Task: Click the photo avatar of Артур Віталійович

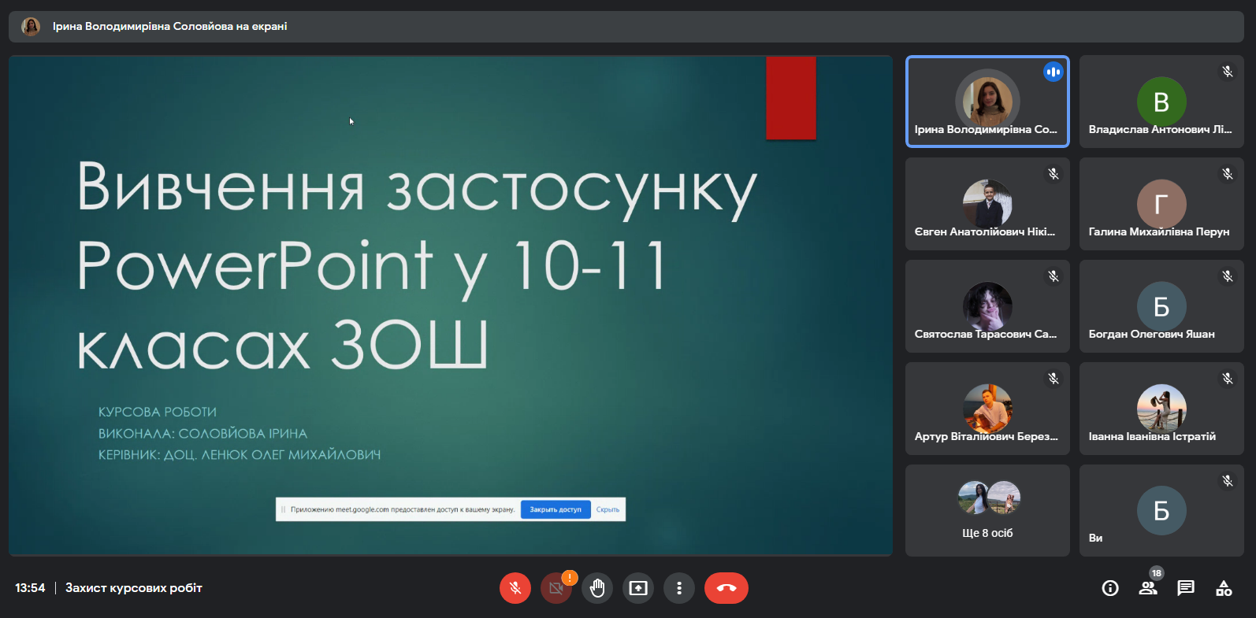Action: (x=987, y=409)
